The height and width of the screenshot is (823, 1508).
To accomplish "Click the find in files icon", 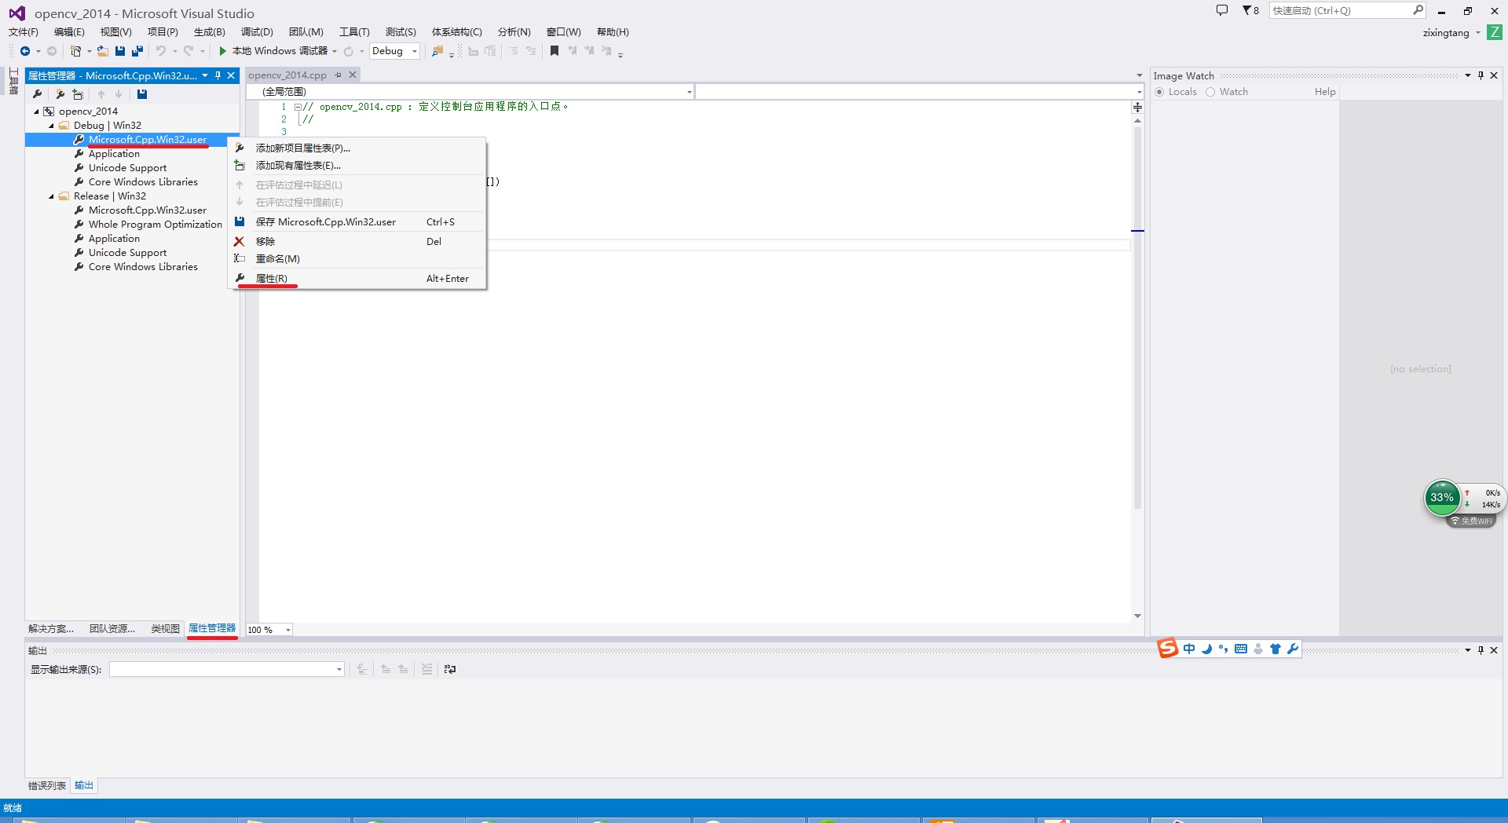I will (437, 51).
